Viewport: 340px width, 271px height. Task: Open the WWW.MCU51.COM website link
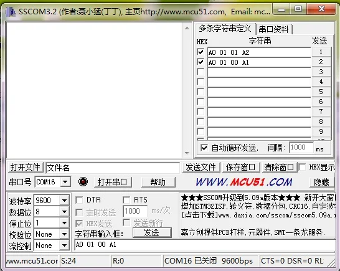pos(244,182)
